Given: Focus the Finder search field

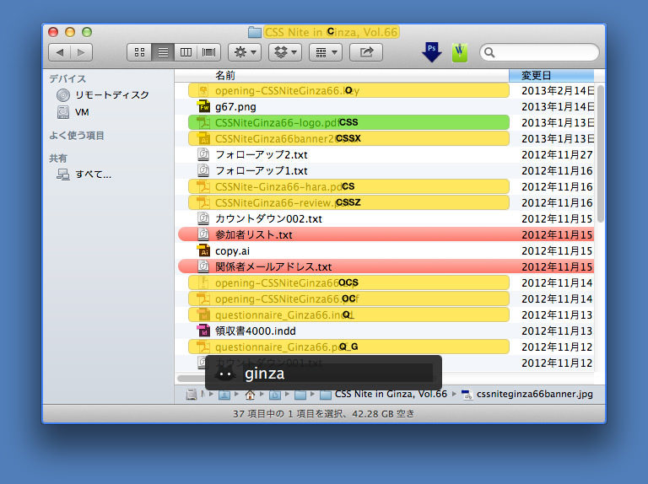Looking at the screenshot, I should coord(539,52).
